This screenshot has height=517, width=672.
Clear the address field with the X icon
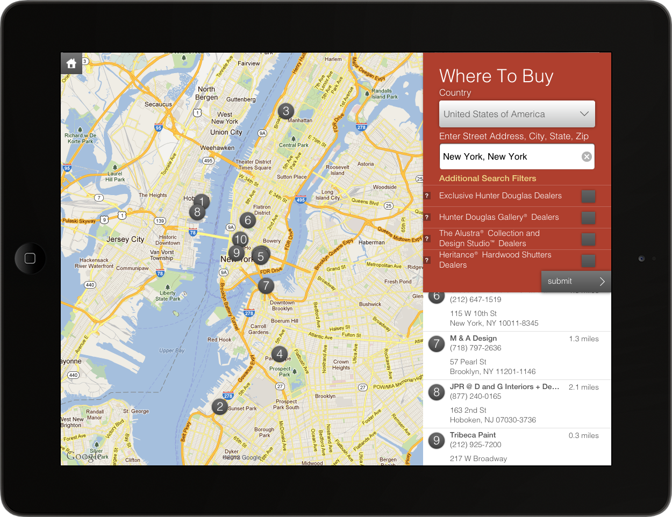click(587, 156)
